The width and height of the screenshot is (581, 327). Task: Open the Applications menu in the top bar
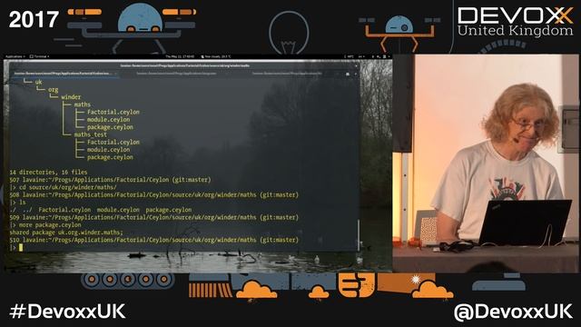point(15,56)
